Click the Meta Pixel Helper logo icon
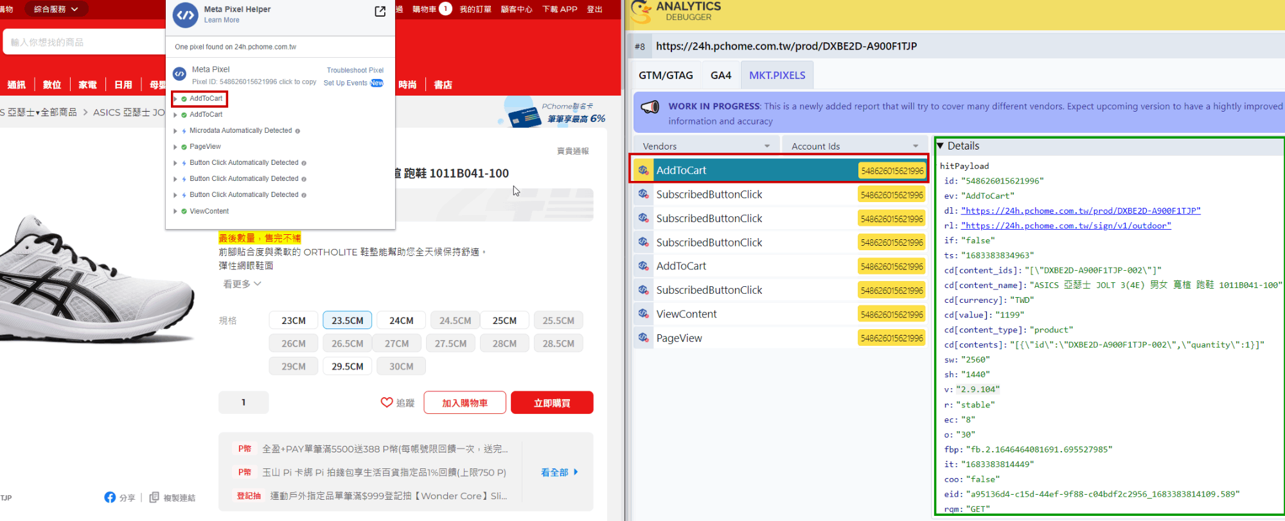This screenshot has width=1285, height=521. tap(186, 15)
